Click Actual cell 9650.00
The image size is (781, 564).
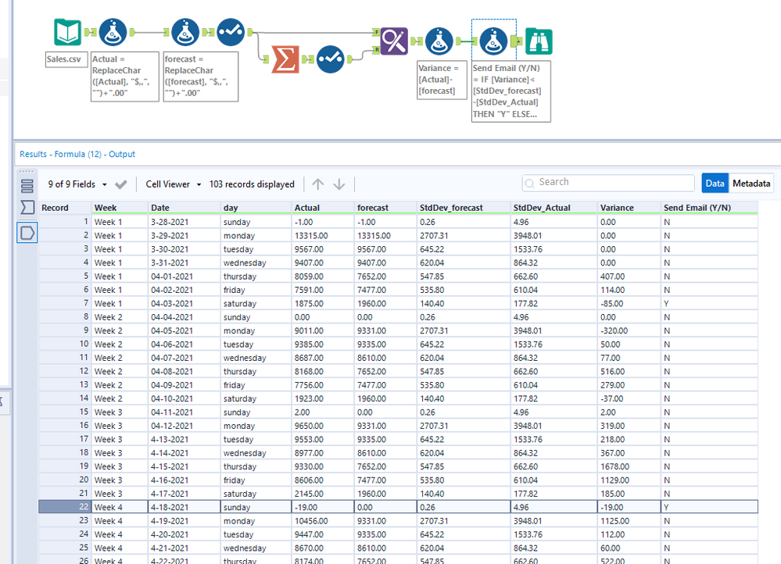323,426
